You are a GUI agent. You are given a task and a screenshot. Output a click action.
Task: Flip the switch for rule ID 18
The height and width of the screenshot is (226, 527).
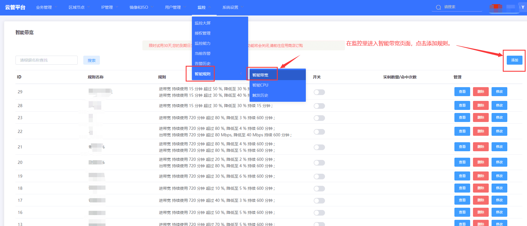click(319, 189)
